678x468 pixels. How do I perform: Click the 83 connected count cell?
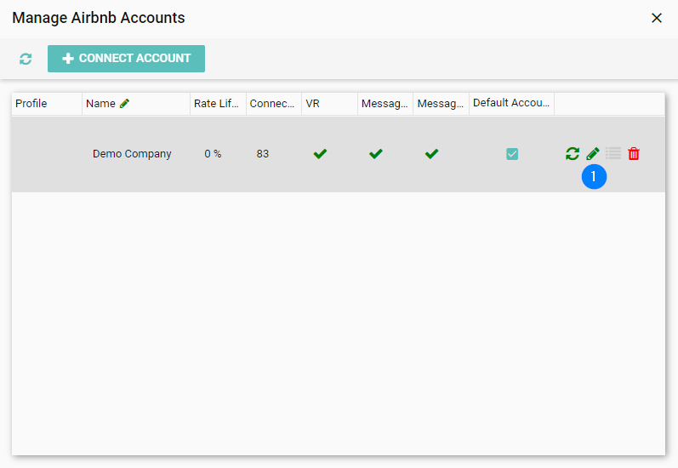(x=262, y=154)
